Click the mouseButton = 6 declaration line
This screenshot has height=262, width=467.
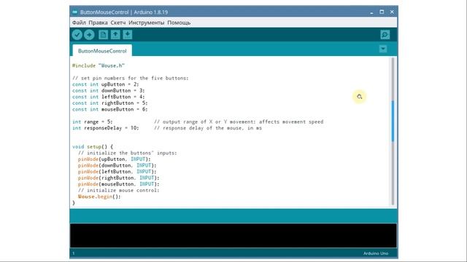(110, 109)
